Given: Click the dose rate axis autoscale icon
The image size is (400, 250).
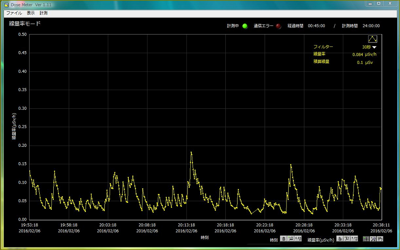Looking at the screenshot, I should 347,239.
